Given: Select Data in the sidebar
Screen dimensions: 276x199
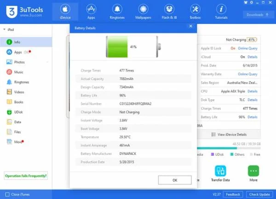Looking at the screenshot, I should [26, 122].
